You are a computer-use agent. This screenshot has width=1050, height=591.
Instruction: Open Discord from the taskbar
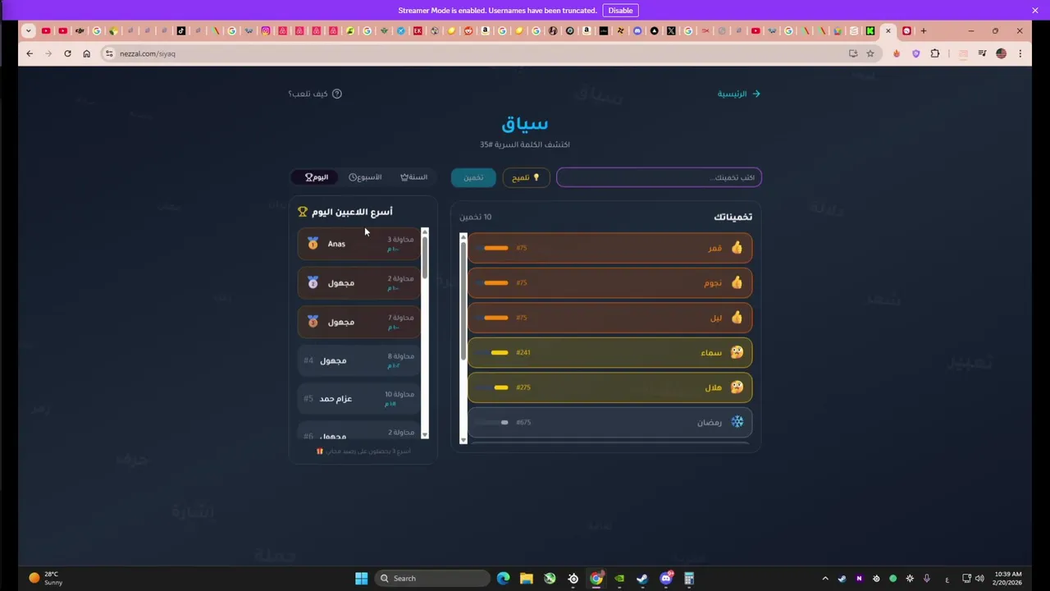[666, 578]
